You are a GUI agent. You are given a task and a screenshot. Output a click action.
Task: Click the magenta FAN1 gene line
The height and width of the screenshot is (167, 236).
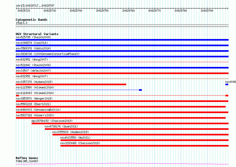click(122, 164)
